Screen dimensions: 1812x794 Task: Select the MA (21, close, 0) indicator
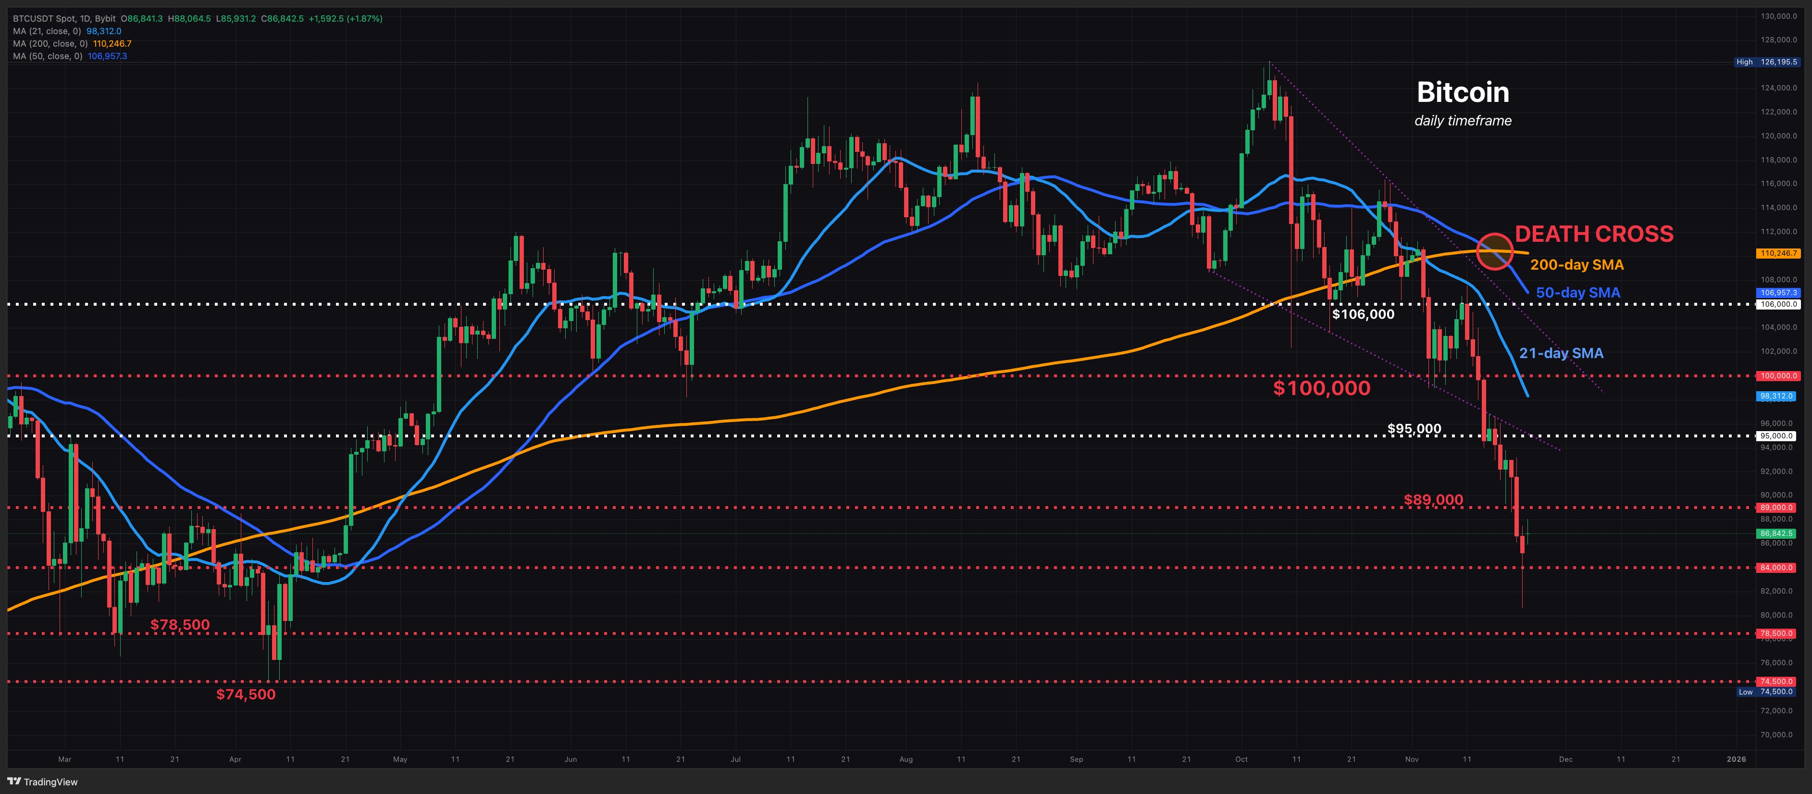coord(47,31)
